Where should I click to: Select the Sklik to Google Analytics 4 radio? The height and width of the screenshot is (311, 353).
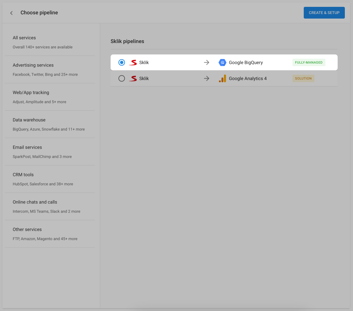click(x=122, y=79)
